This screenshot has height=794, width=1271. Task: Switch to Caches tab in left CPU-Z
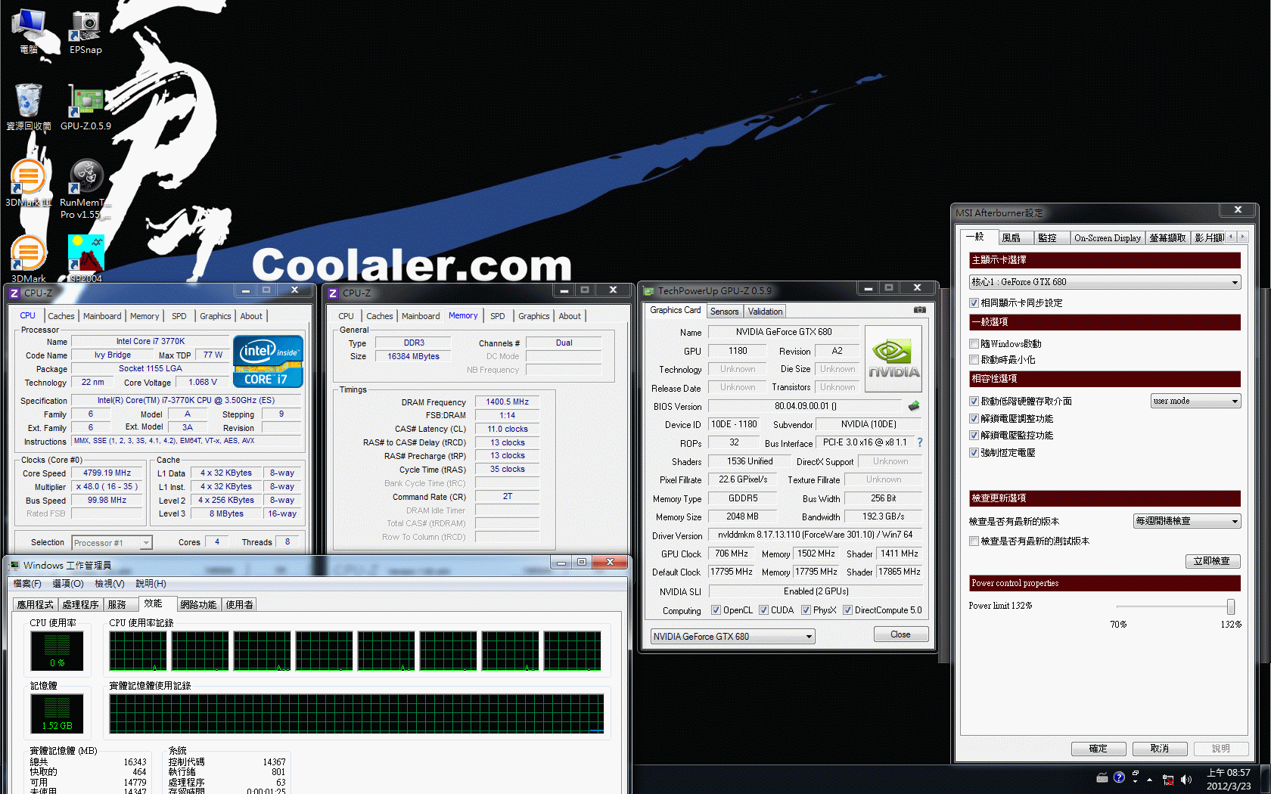click(61, 316)
